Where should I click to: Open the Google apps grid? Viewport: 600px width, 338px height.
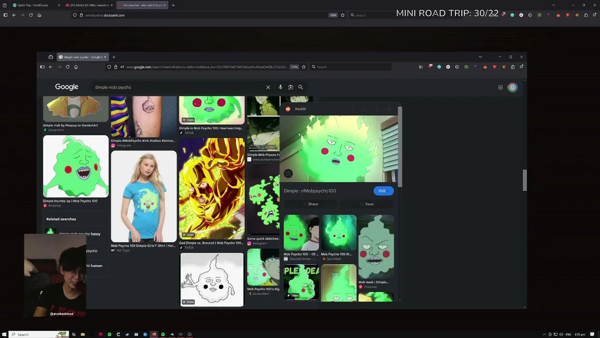[500, 87]
